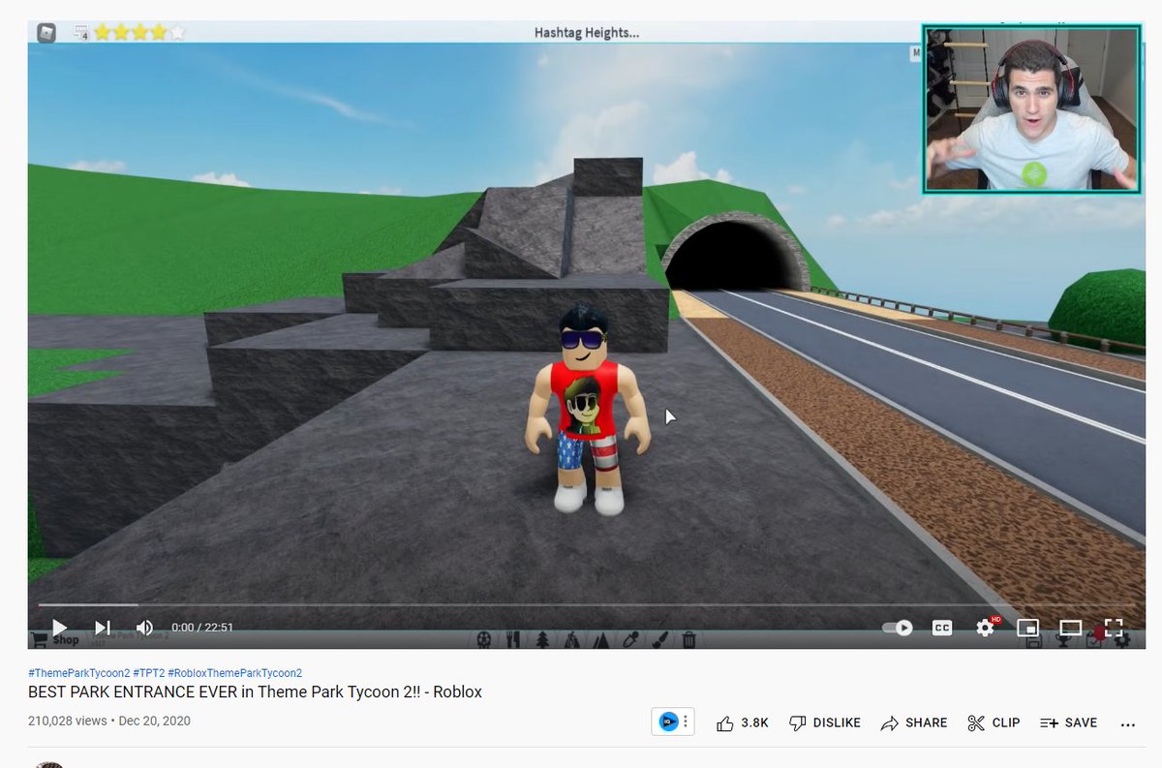The image size is (1162, 768).
Task: Open the extension's three-dot menu
Action: 686,722
